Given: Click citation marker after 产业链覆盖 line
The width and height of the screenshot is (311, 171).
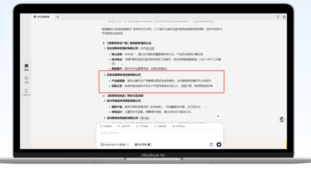Looking at the screenshot, I should click(213, 81).
